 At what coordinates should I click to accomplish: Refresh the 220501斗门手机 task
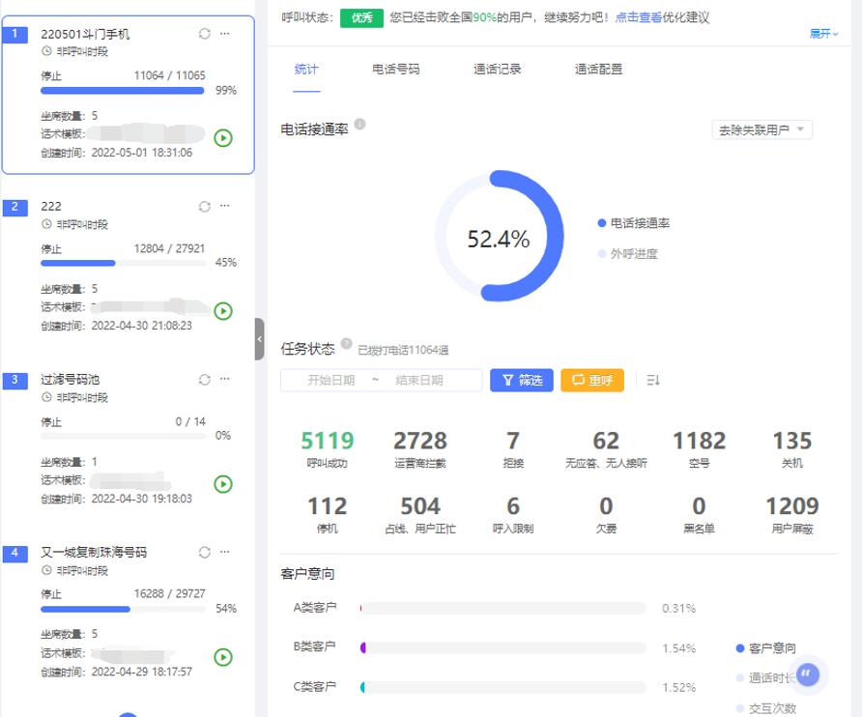tap(204, 34)
